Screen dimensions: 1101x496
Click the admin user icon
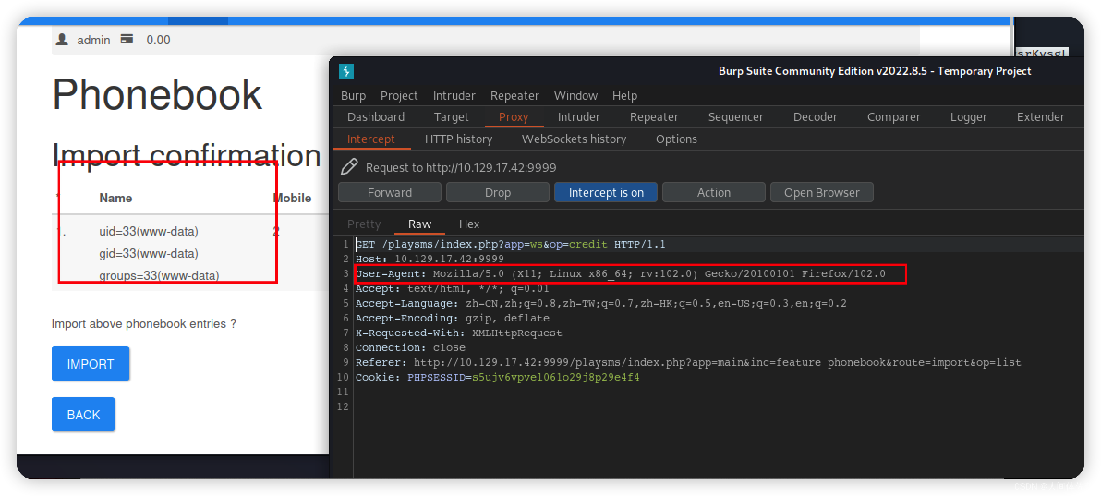click(x=62, y=40)
